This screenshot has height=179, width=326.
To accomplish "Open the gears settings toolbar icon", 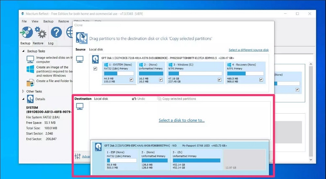I will point(40,33).
